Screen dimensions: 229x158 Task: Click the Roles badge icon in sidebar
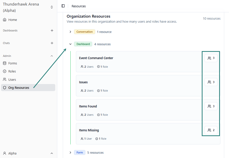coord(5,71)
